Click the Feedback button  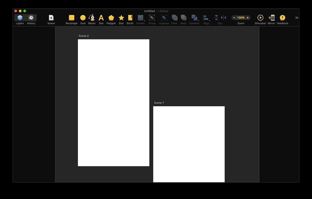[282, 18]
